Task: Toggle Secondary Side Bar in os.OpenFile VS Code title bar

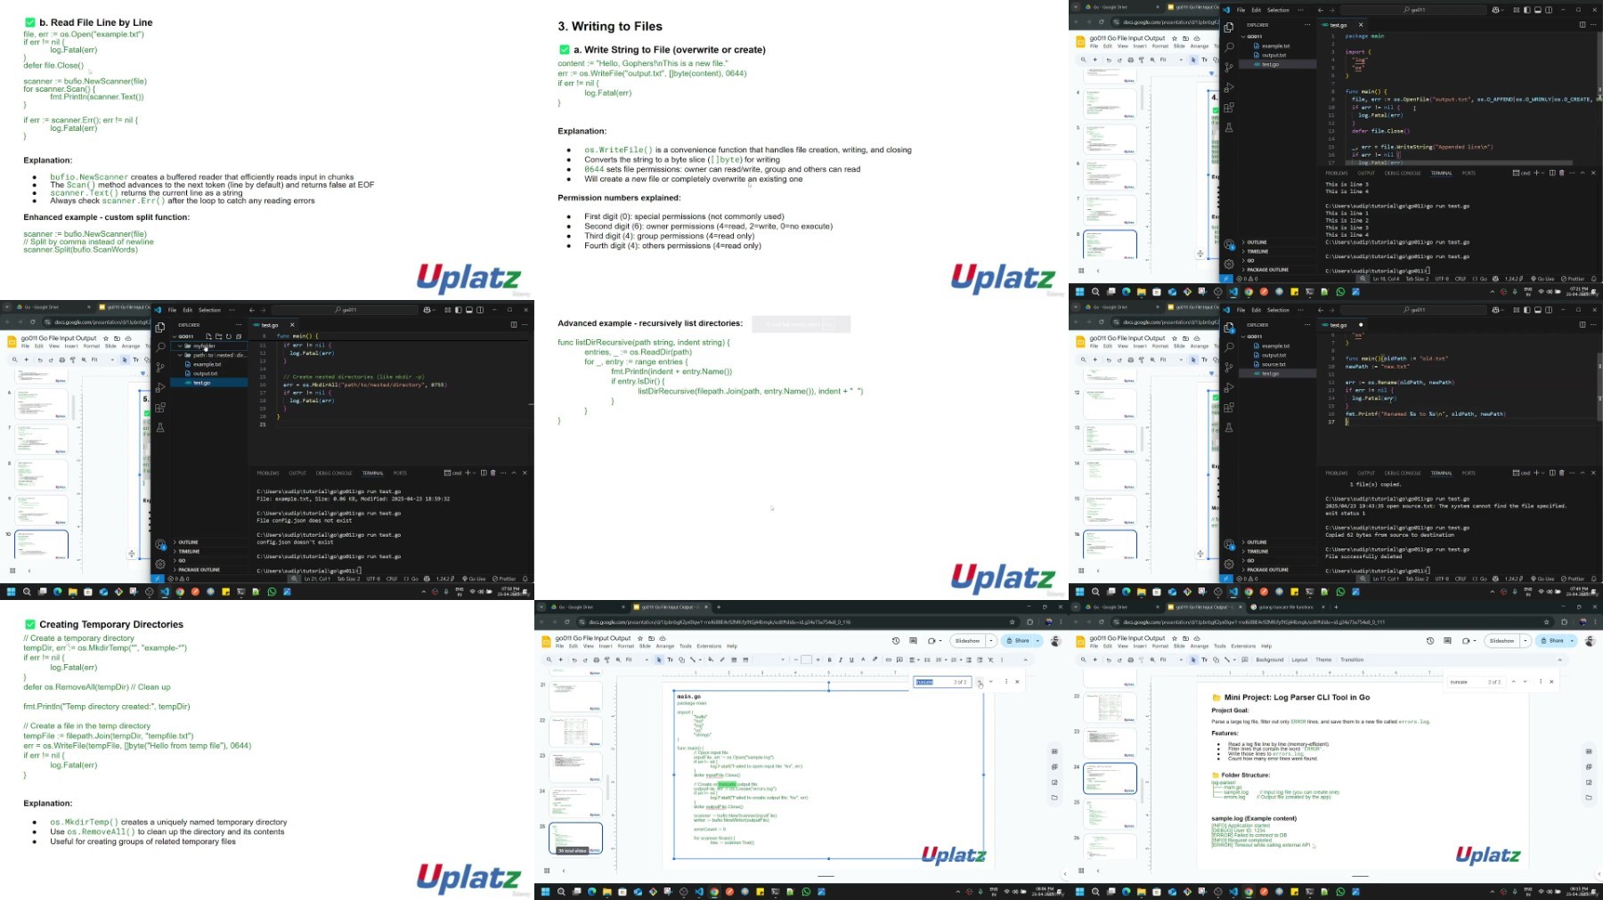Action: [x=1549, y=10]
